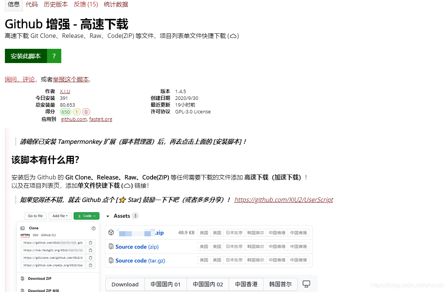447x292 pixels.
Task: Click the Download button in the bottom bar
Action: [125, 284]
